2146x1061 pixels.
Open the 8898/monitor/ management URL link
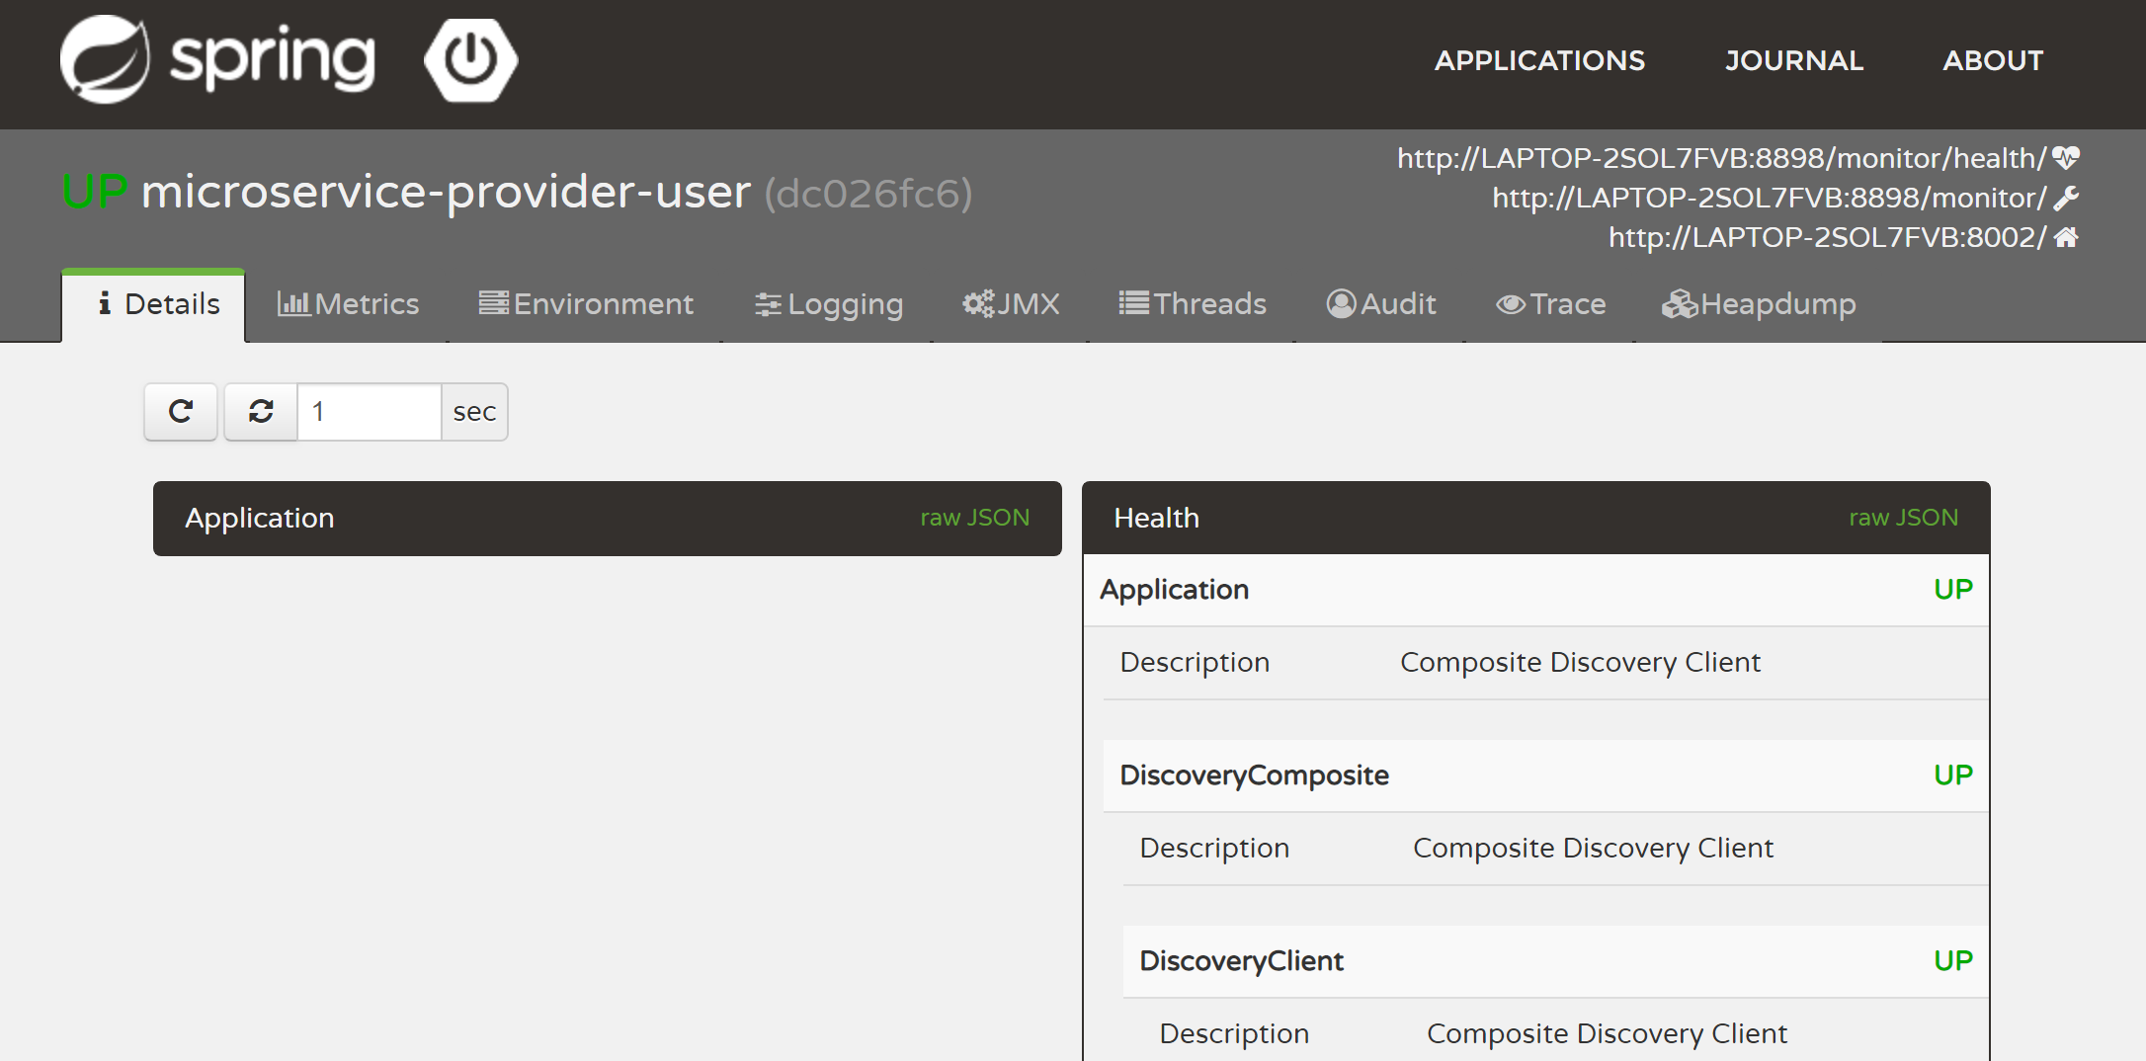tap(1769, 198)
